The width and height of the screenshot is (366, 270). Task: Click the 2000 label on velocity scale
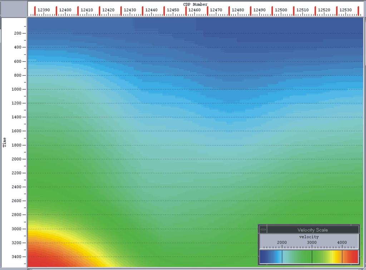282,242
